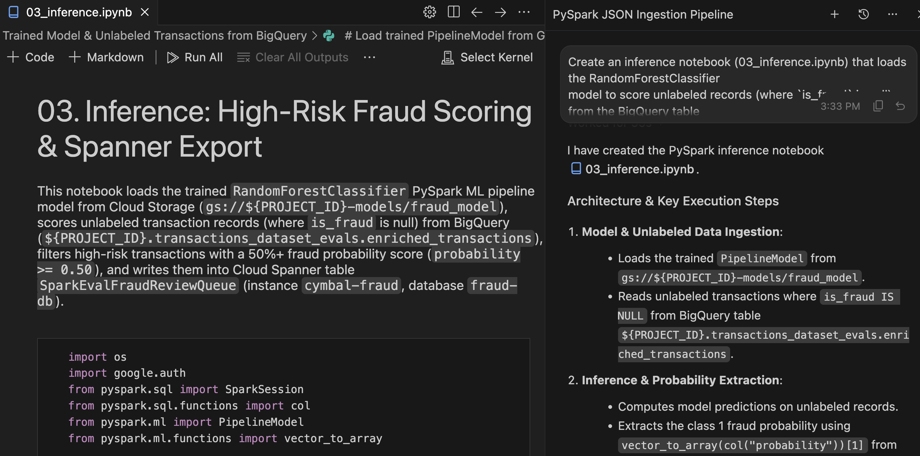Start a new chat with the plus icon
The width and height of the screenshot is (920, 456).
tap(835, 14)
